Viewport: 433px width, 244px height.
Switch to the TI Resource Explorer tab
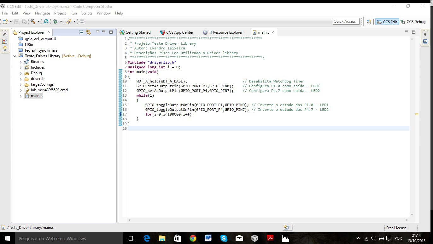(223, 32)
